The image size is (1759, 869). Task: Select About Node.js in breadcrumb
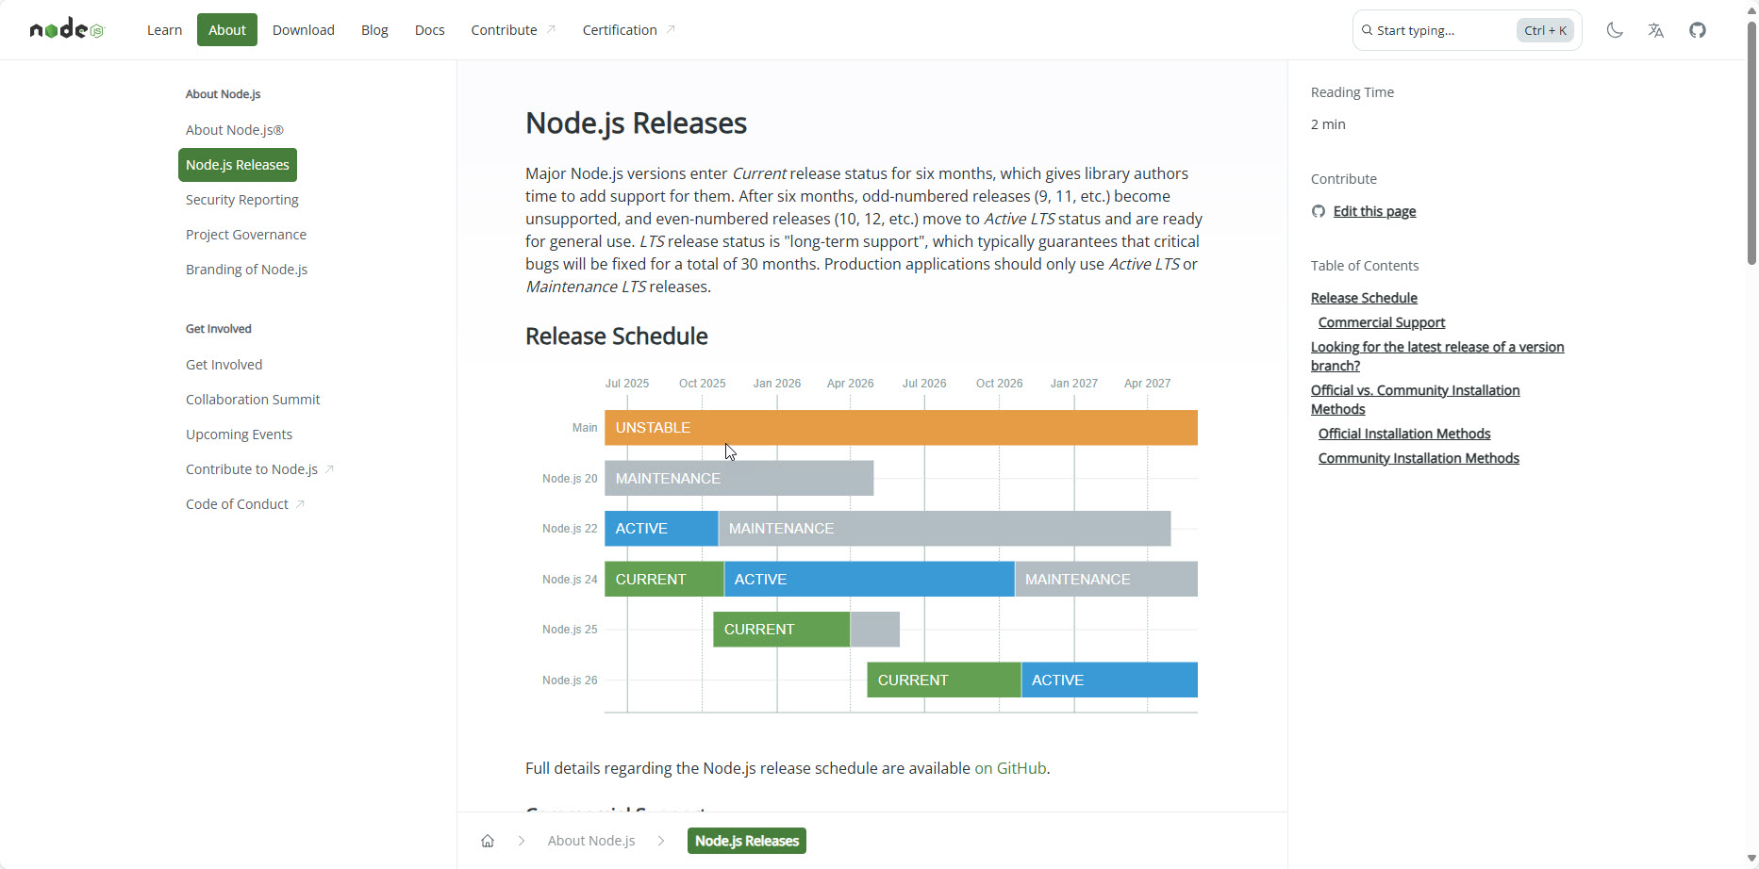(x=591, y=841)
